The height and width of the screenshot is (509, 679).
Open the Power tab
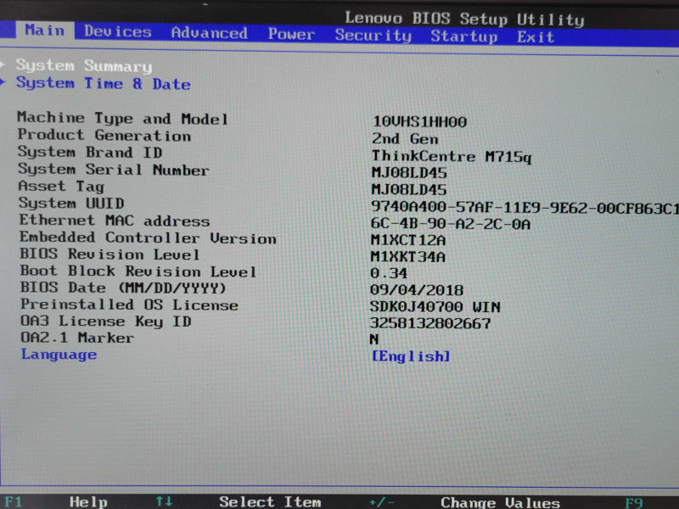pos(291,34)
